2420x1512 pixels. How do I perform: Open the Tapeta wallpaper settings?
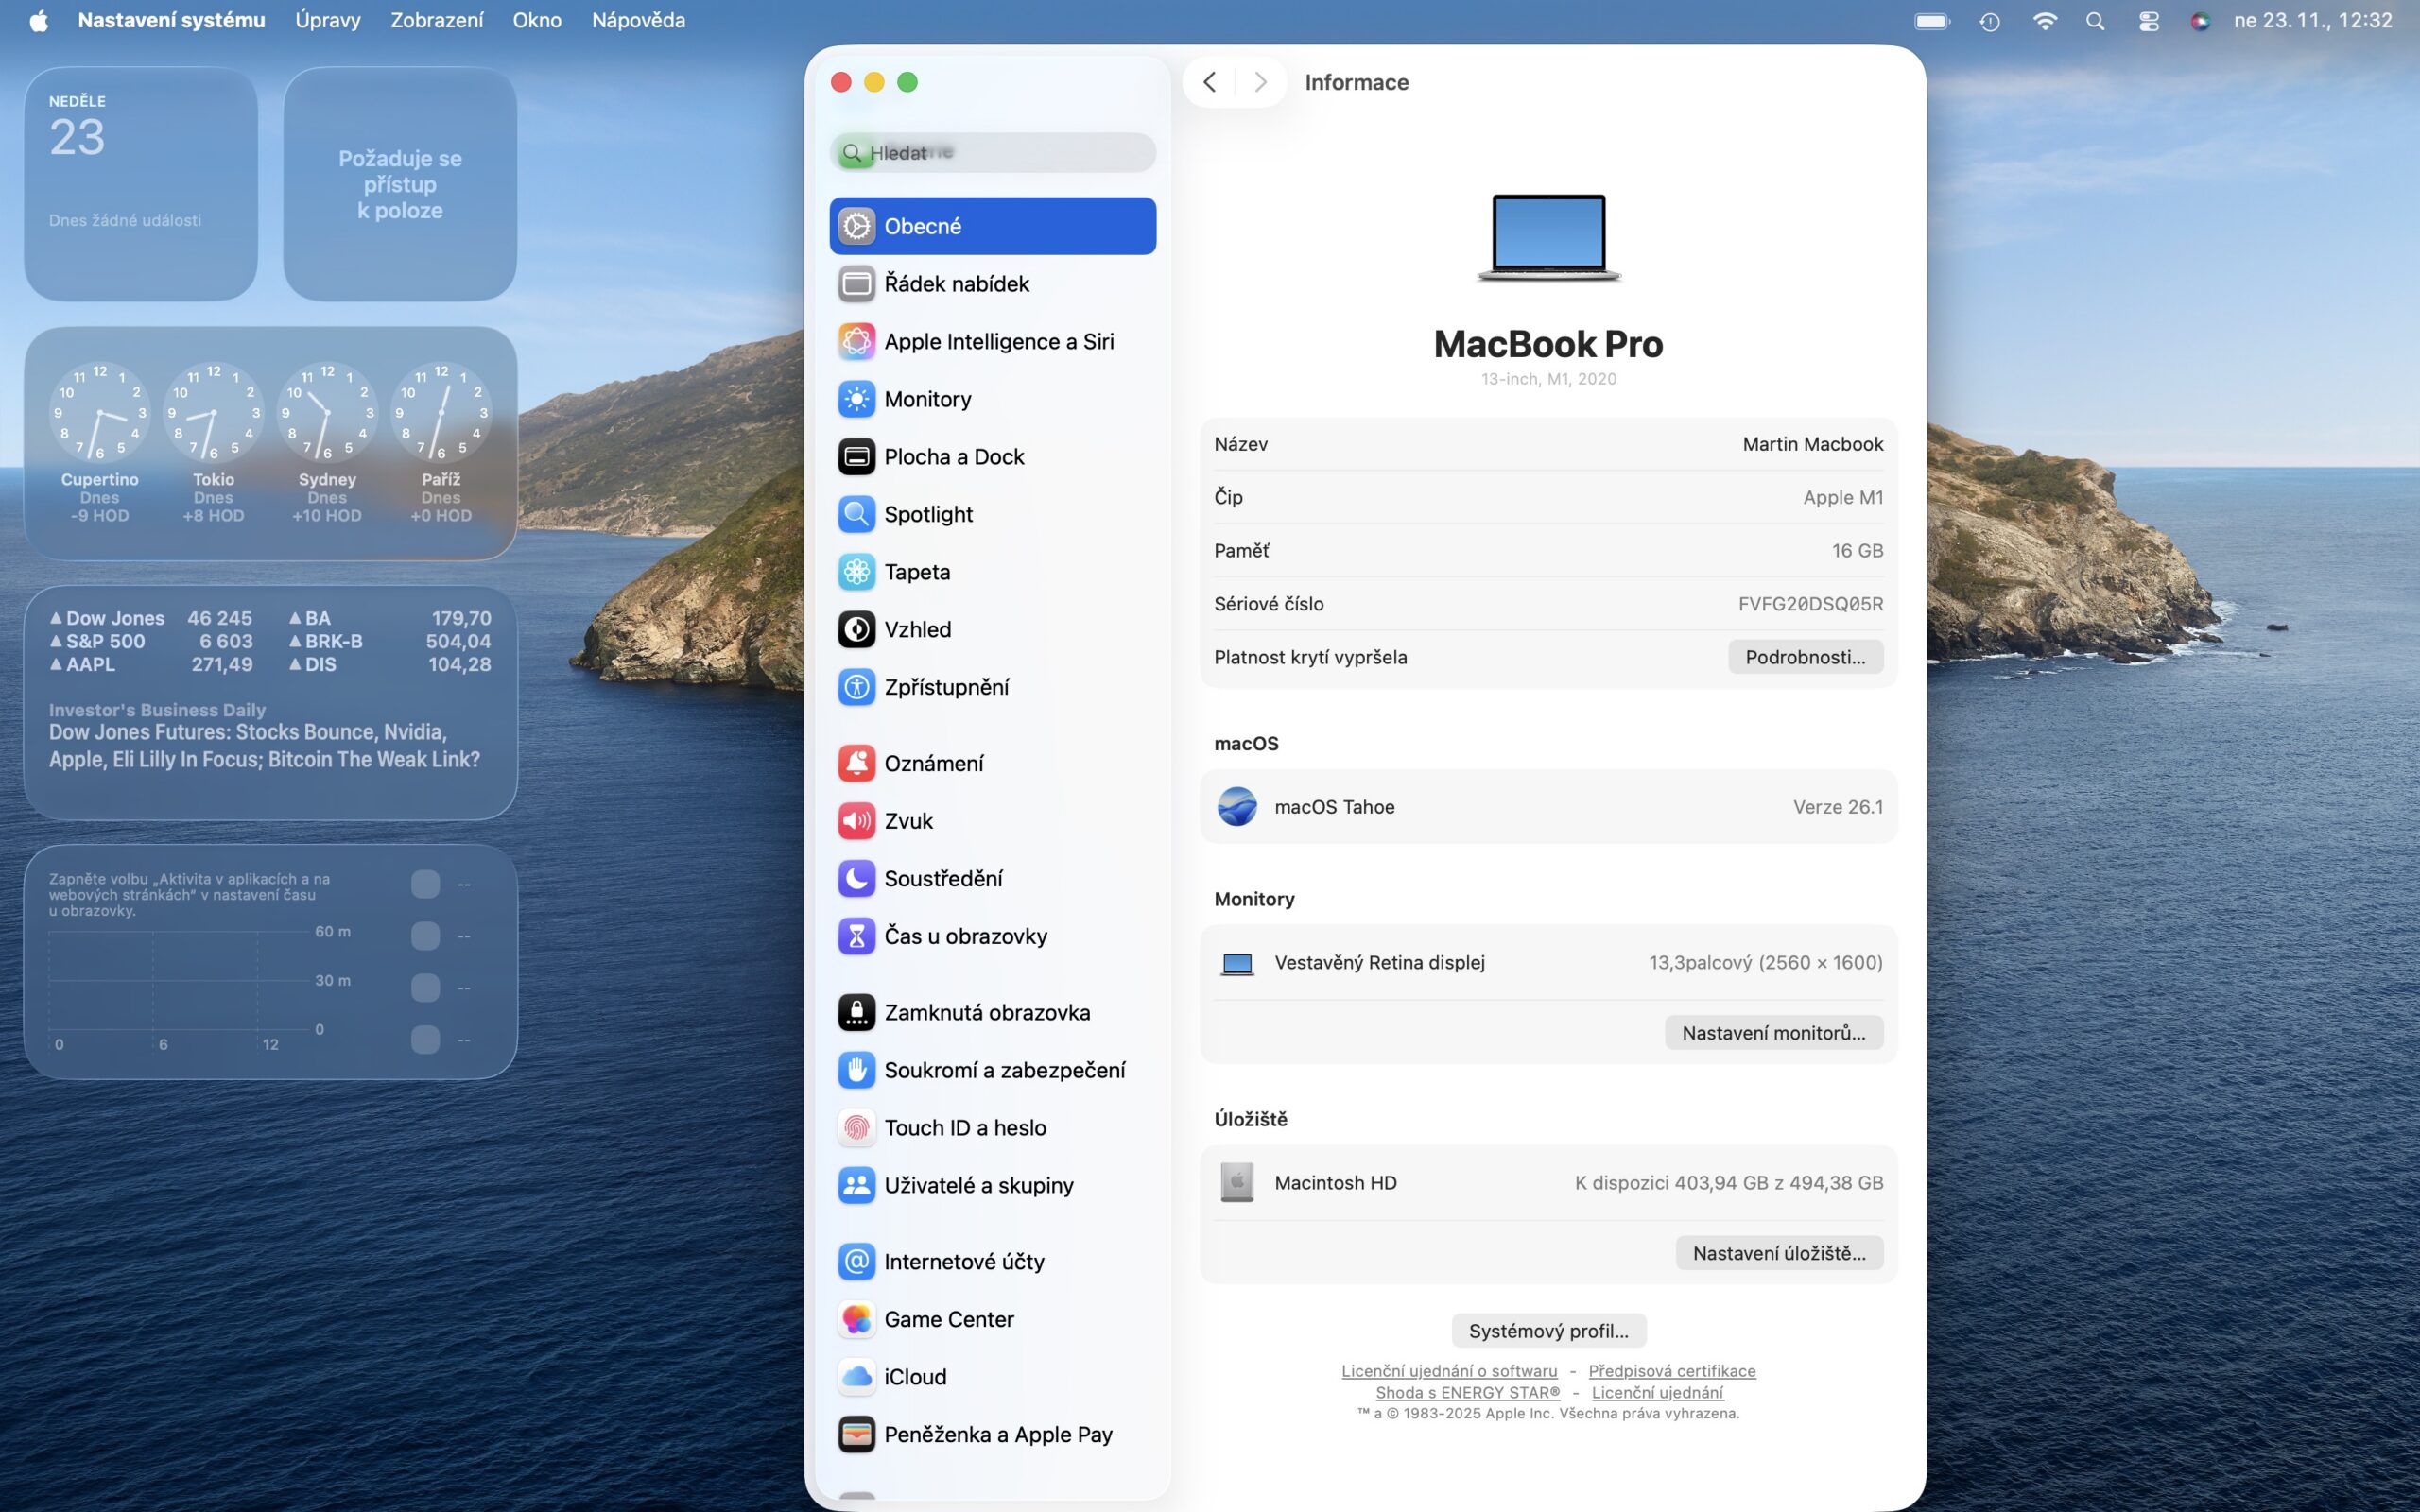916,572
